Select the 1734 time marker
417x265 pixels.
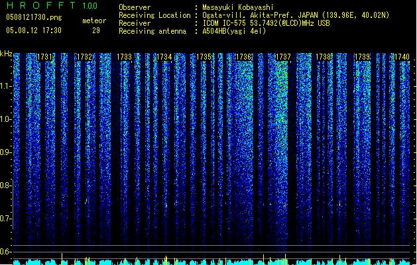[164, 57]
